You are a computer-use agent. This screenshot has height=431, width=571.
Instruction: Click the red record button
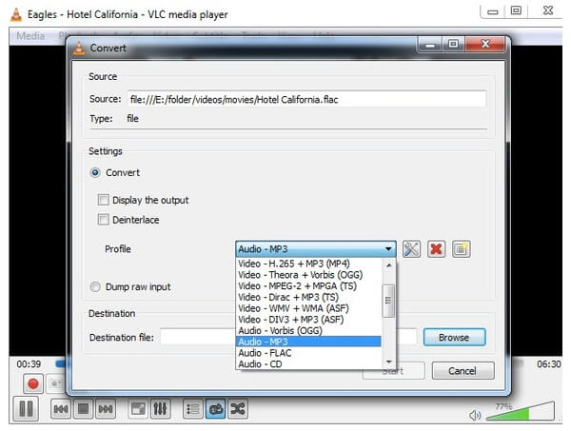33,383
